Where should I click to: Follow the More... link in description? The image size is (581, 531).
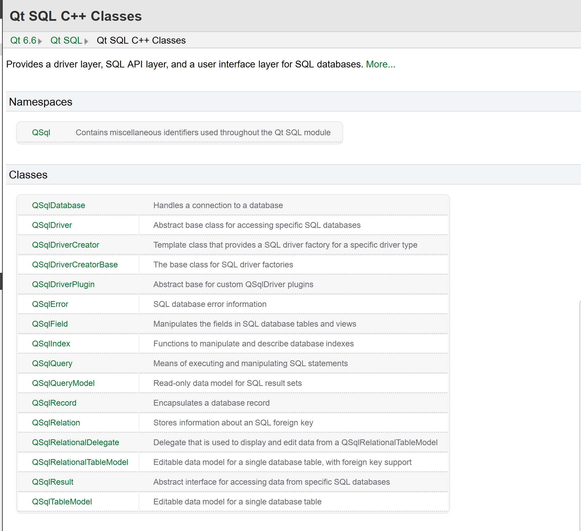pos(381,64)
